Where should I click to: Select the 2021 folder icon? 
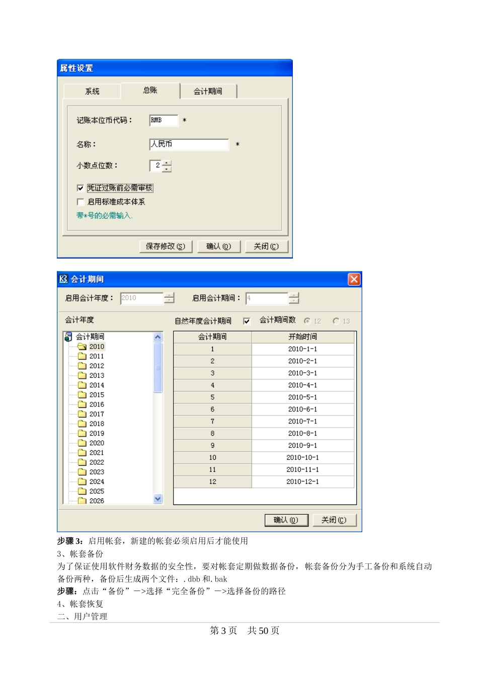[82, 453]
